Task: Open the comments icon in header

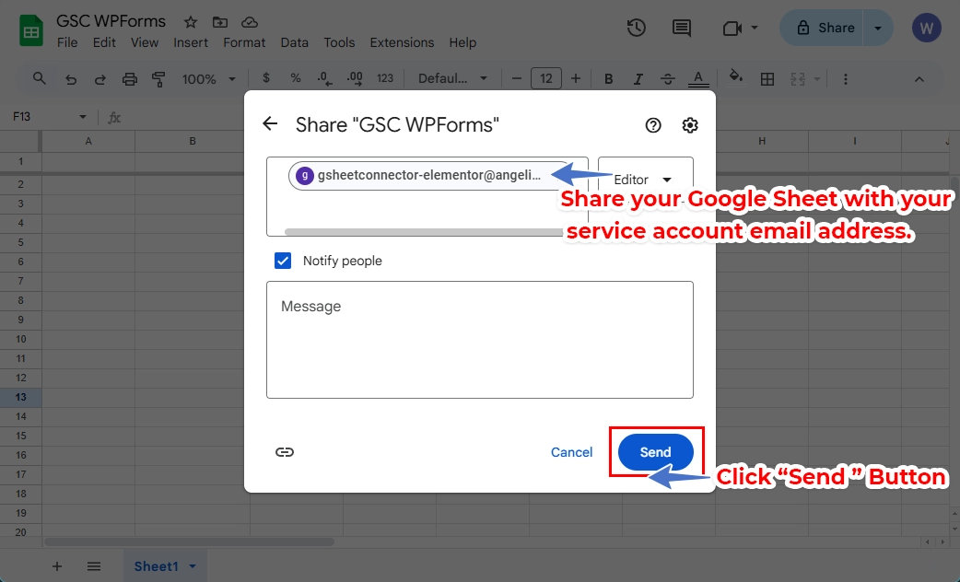Action: click(682, 28)
